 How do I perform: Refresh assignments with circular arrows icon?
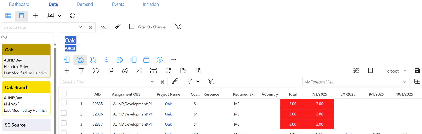pos(168,70)
